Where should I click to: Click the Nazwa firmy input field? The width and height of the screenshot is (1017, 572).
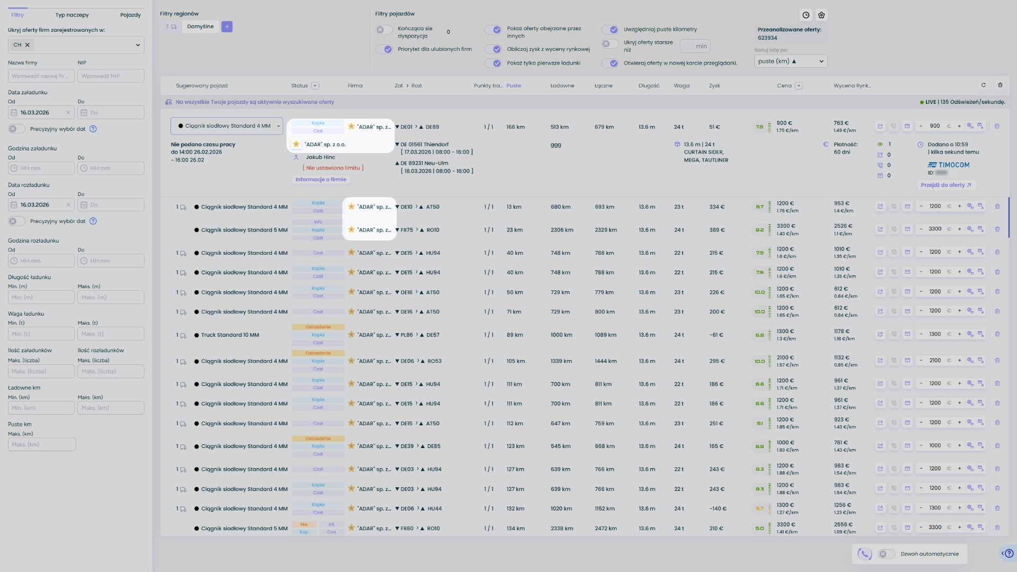[x=41, y=76]
